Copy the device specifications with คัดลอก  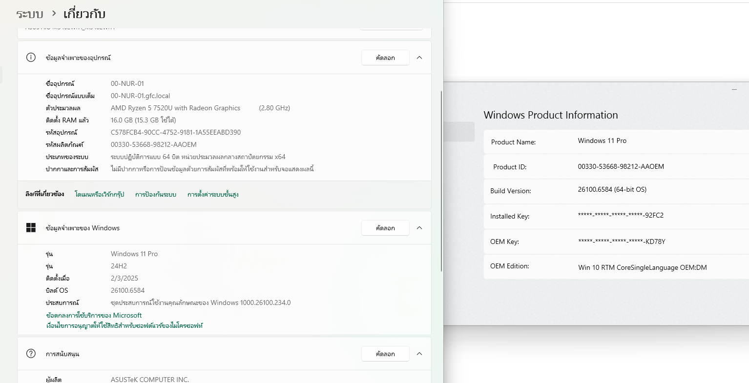[x=385, y=58]
